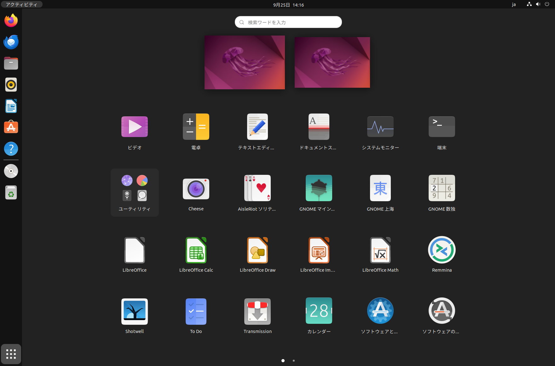The height and width of the screenshot is (366, 555).
Task: Launch the Transmission torrent client
Action: [257, 312]
